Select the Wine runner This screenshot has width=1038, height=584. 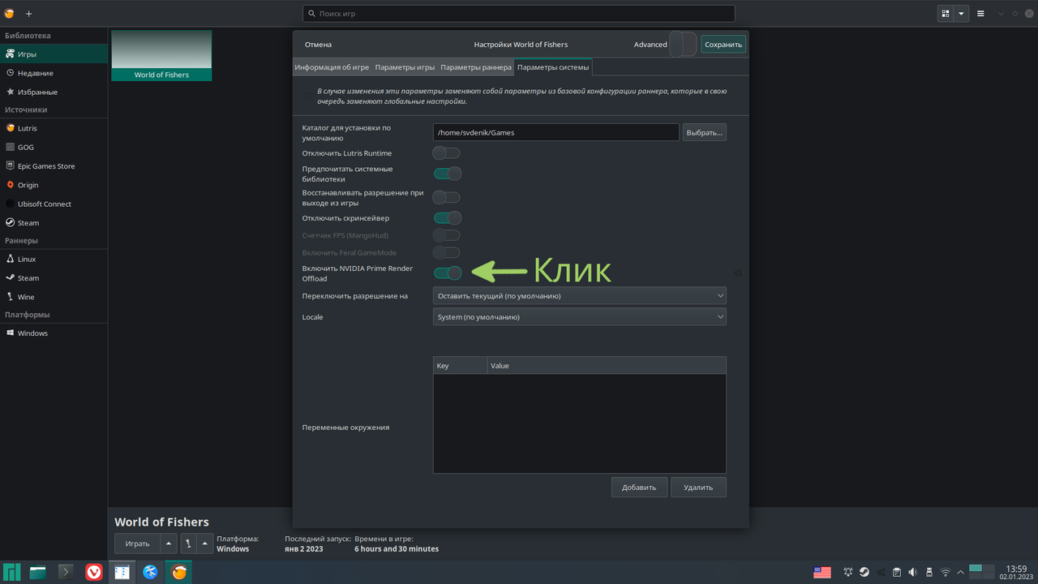coord(54,297)
